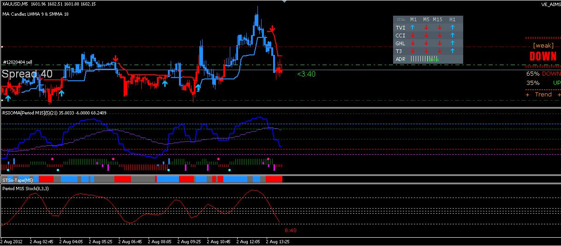Click the last red segment of STSn tape
This screenshot has width=561, height=246.
pos(274,179)
